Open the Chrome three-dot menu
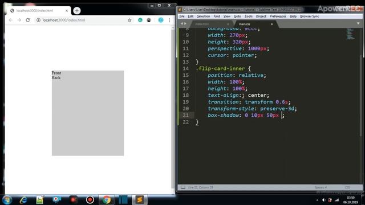 click(x=169, y=20)
